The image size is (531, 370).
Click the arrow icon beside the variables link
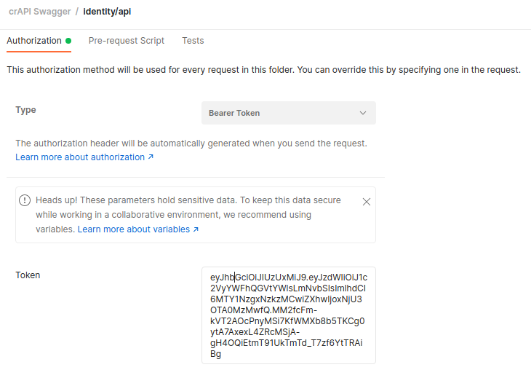[196, 229]
